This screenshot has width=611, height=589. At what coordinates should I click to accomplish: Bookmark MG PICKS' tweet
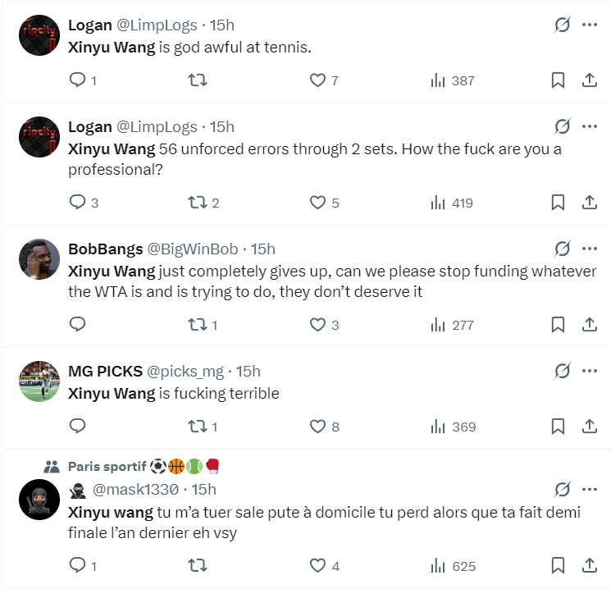558,427
